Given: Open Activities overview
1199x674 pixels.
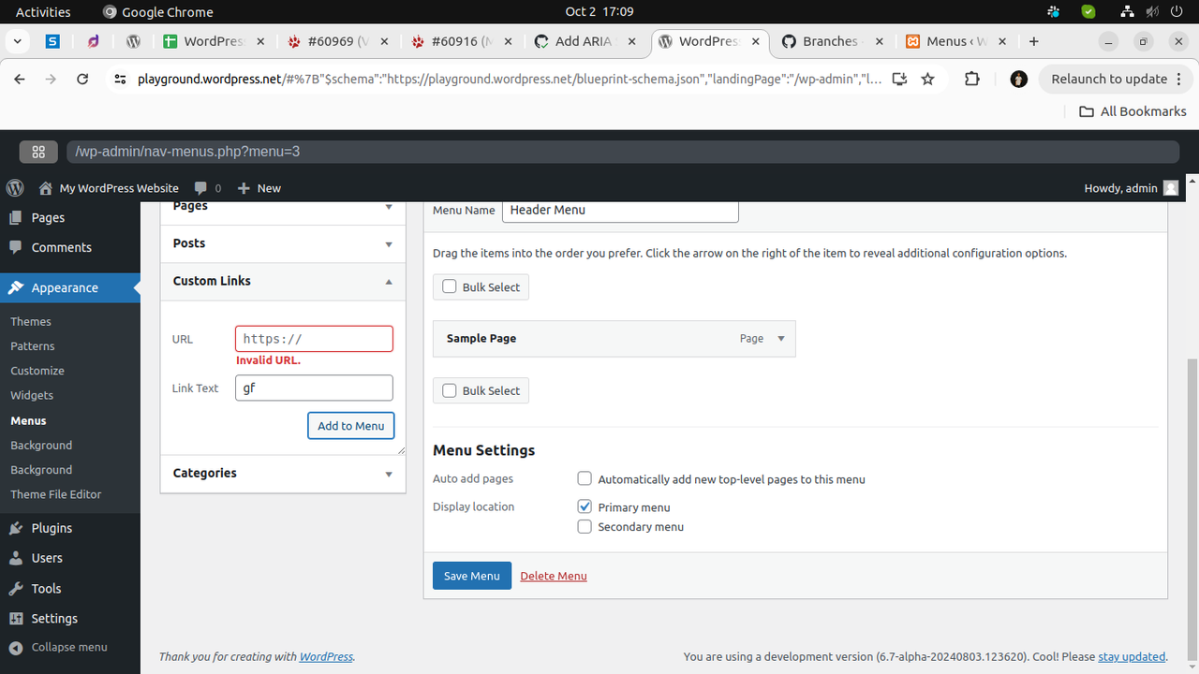Looking at the screenshot, I should [43, 12].
